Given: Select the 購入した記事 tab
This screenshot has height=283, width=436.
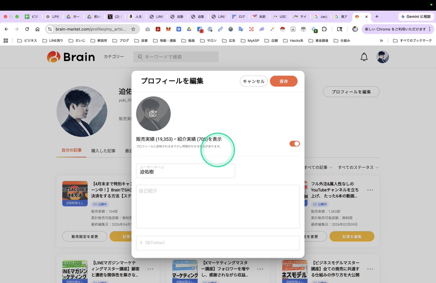Looking at the screenshot, I should [103, 151].
